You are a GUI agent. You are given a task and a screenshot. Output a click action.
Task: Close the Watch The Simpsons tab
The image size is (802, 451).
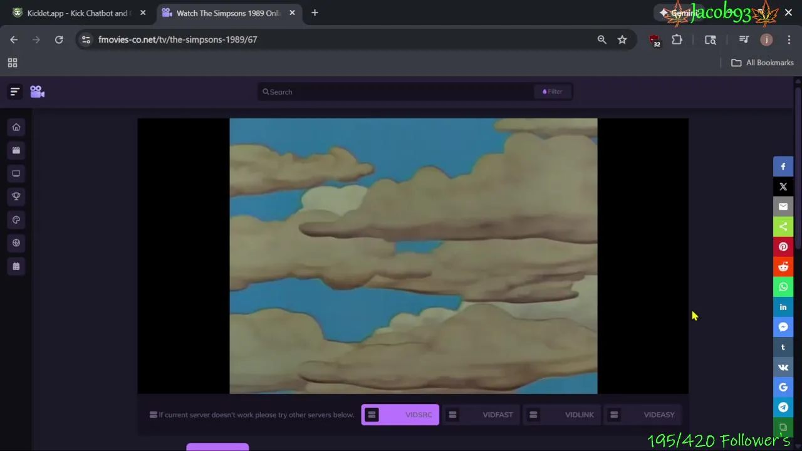tap(292, 13)
